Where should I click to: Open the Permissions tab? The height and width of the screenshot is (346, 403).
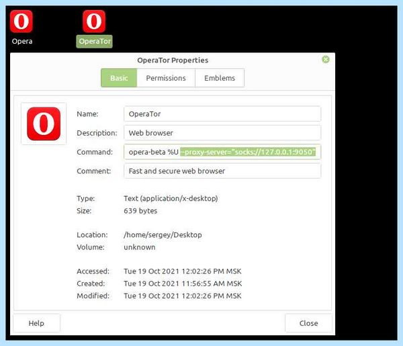click(166, 78)
